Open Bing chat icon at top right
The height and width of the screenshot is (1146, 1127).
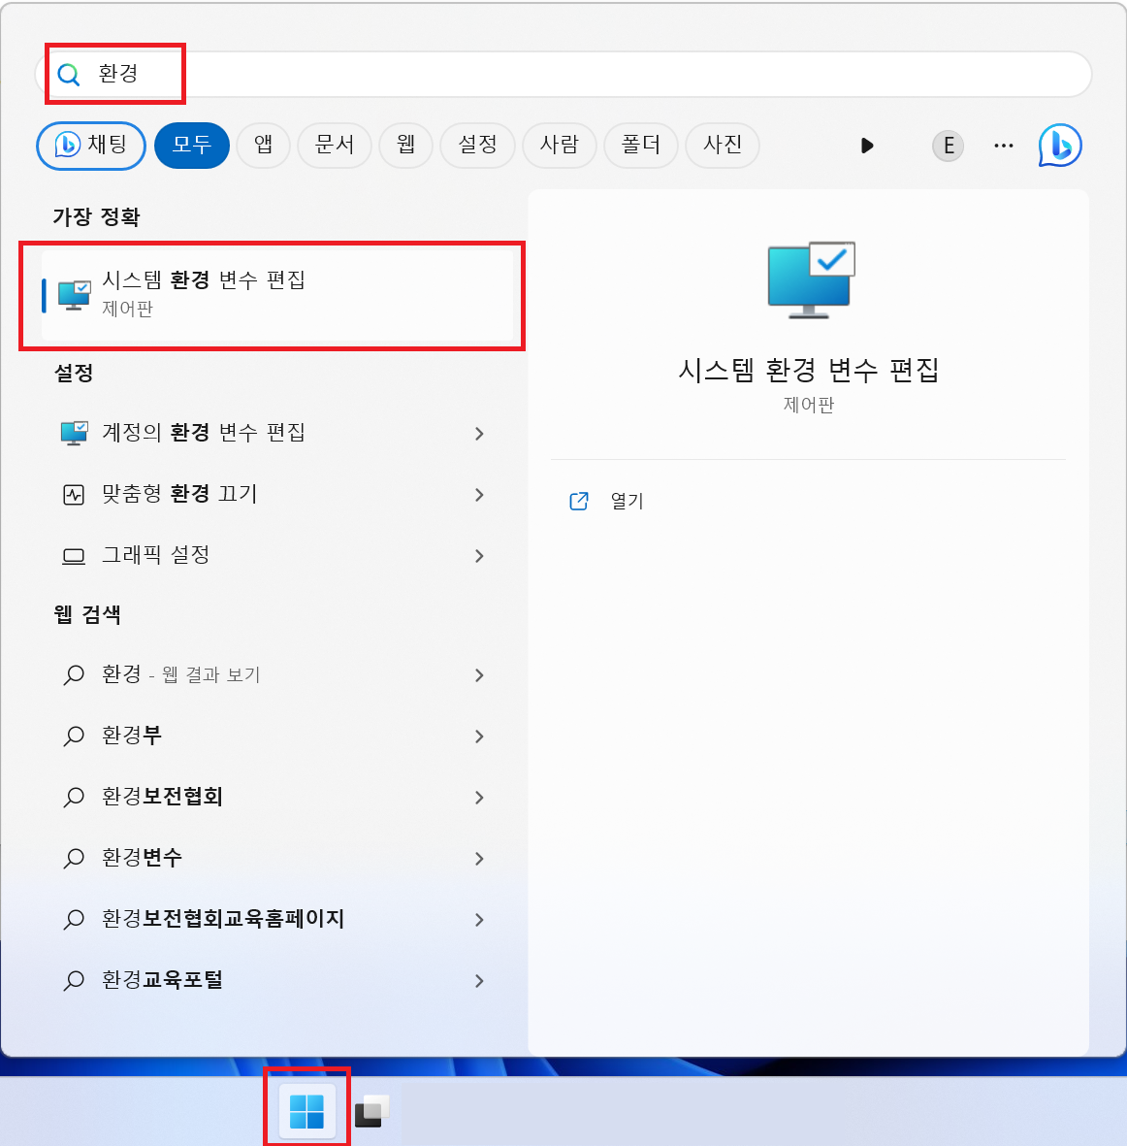1060,146
